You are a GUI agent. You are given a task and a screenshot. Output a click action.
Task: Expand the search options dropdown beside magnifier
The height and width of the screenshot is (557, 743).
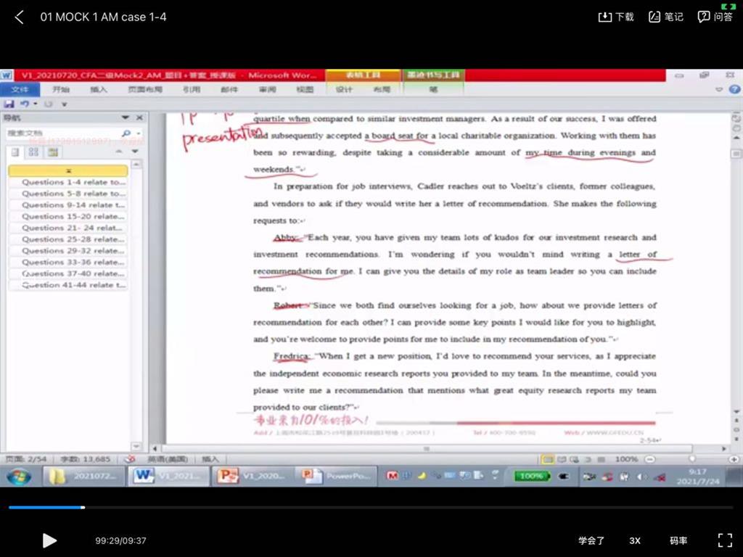click(136, 133)
